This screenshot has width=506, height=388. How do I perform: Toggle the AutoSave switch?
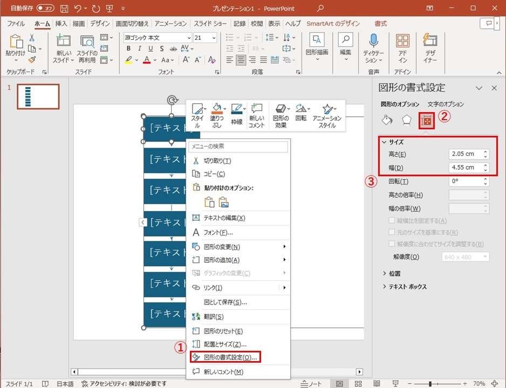point(46,9)
